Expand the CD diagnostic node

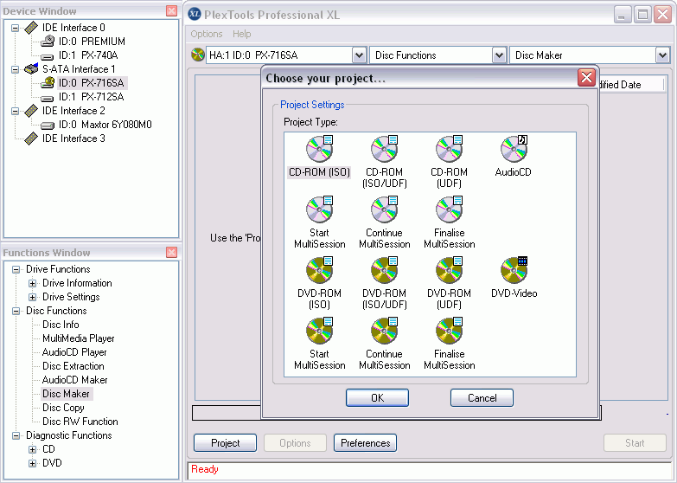[32, 449]
